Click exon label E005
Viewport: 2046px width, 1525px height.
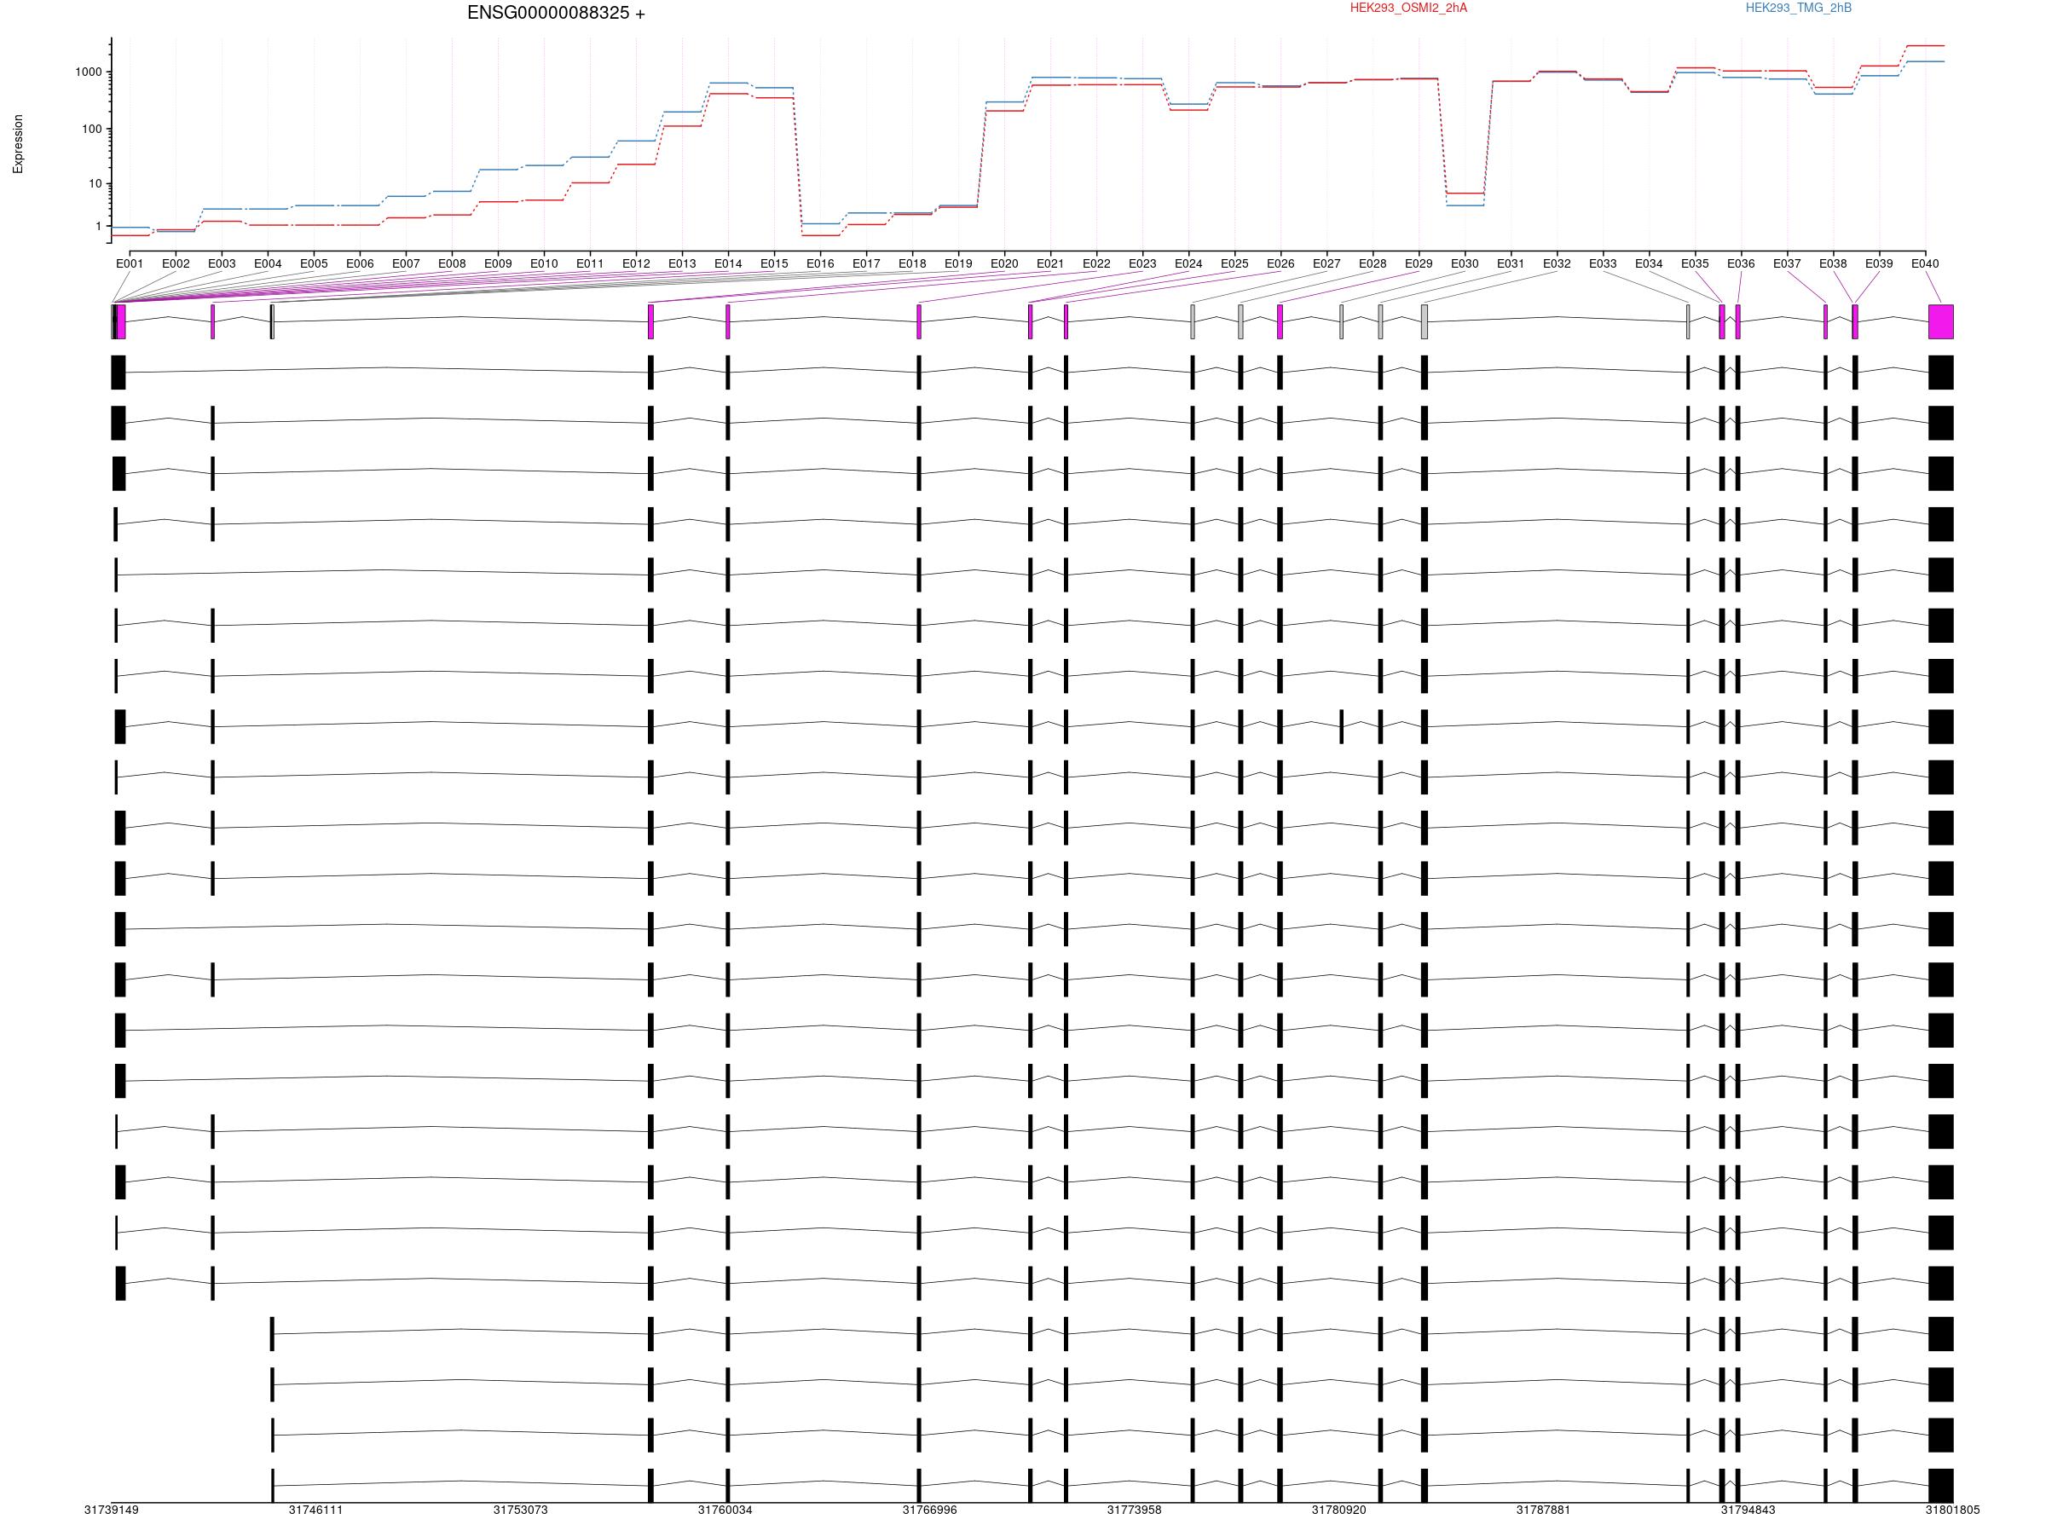click(x=314, y=264)
